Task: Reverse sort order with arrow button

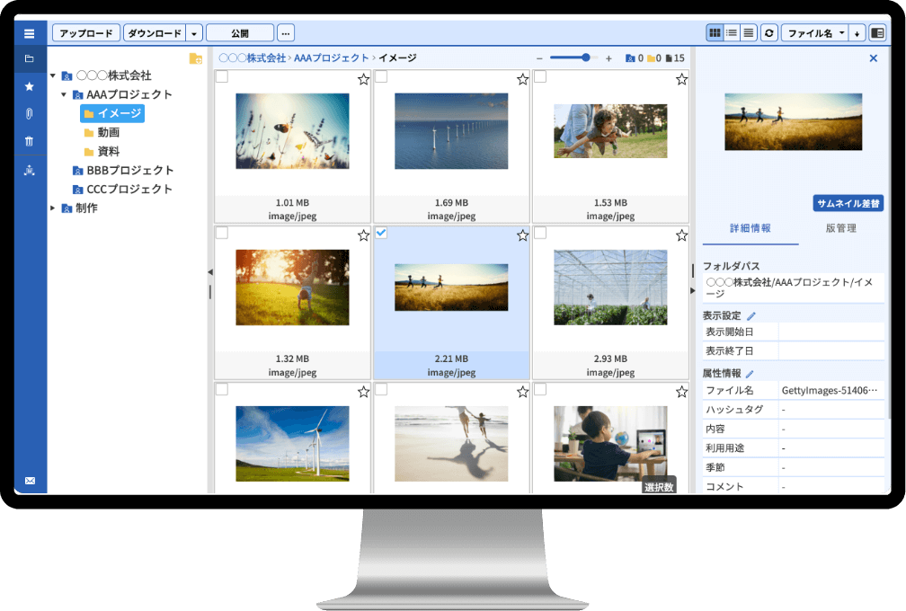Action: (x=857, y=33)
